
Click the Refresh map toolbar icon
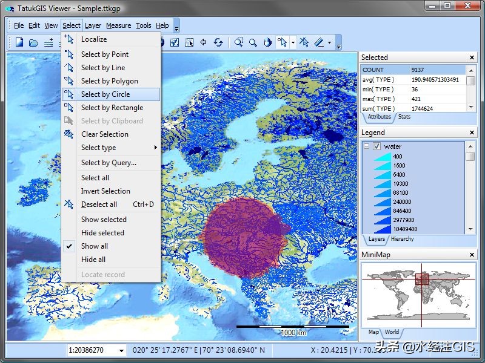point(218,42)
